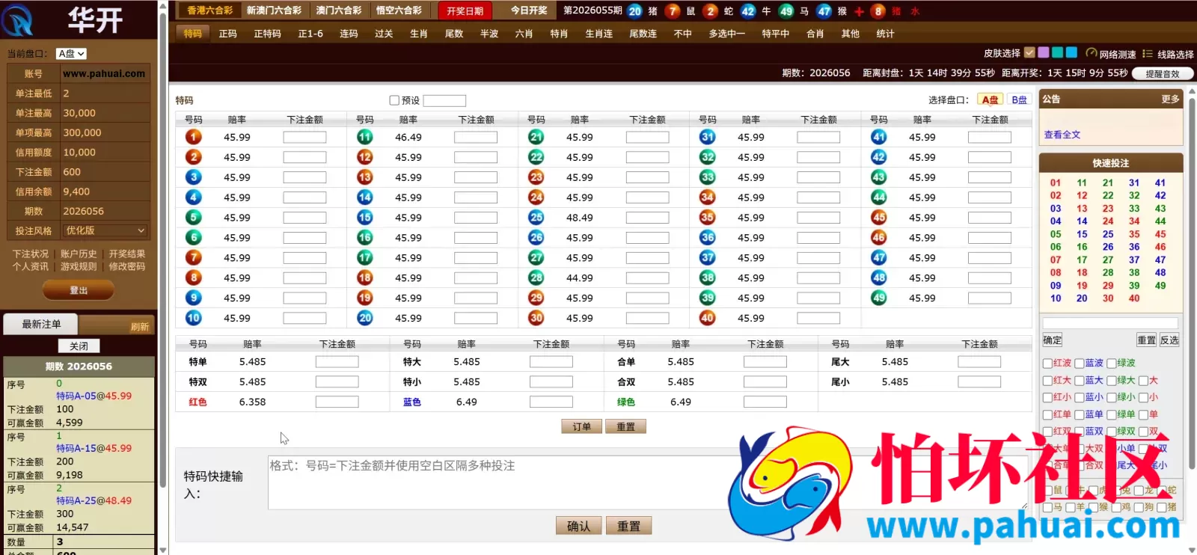Tick the 红单 checkbox
1197x555 pixels.
1047,415
